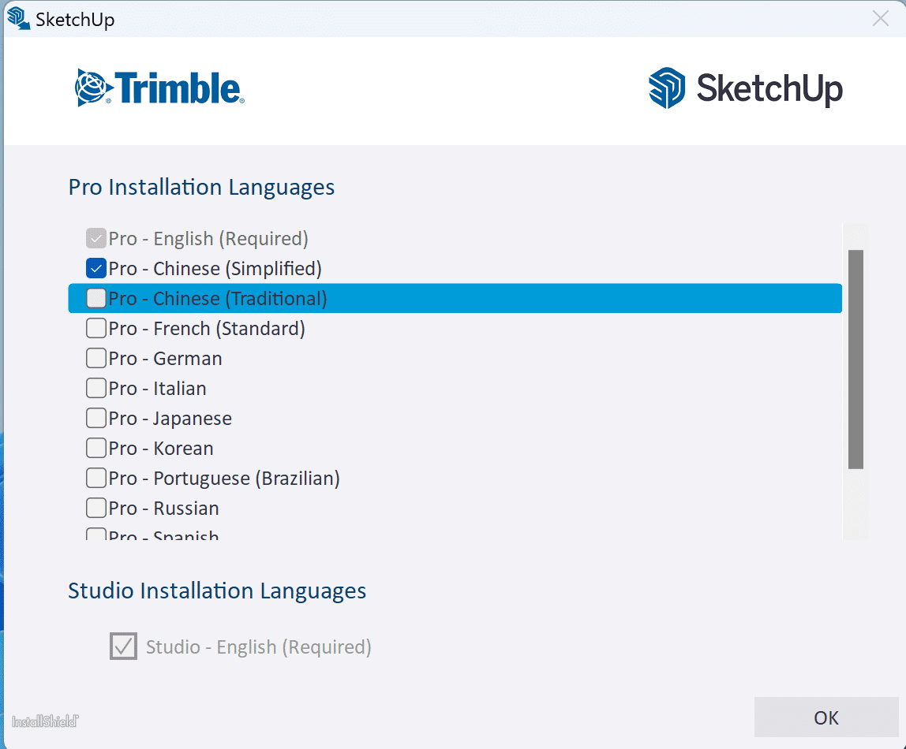Screen dimensions: 906x749
Task: Check the Pro - Korean option
Action: point(96,449)
